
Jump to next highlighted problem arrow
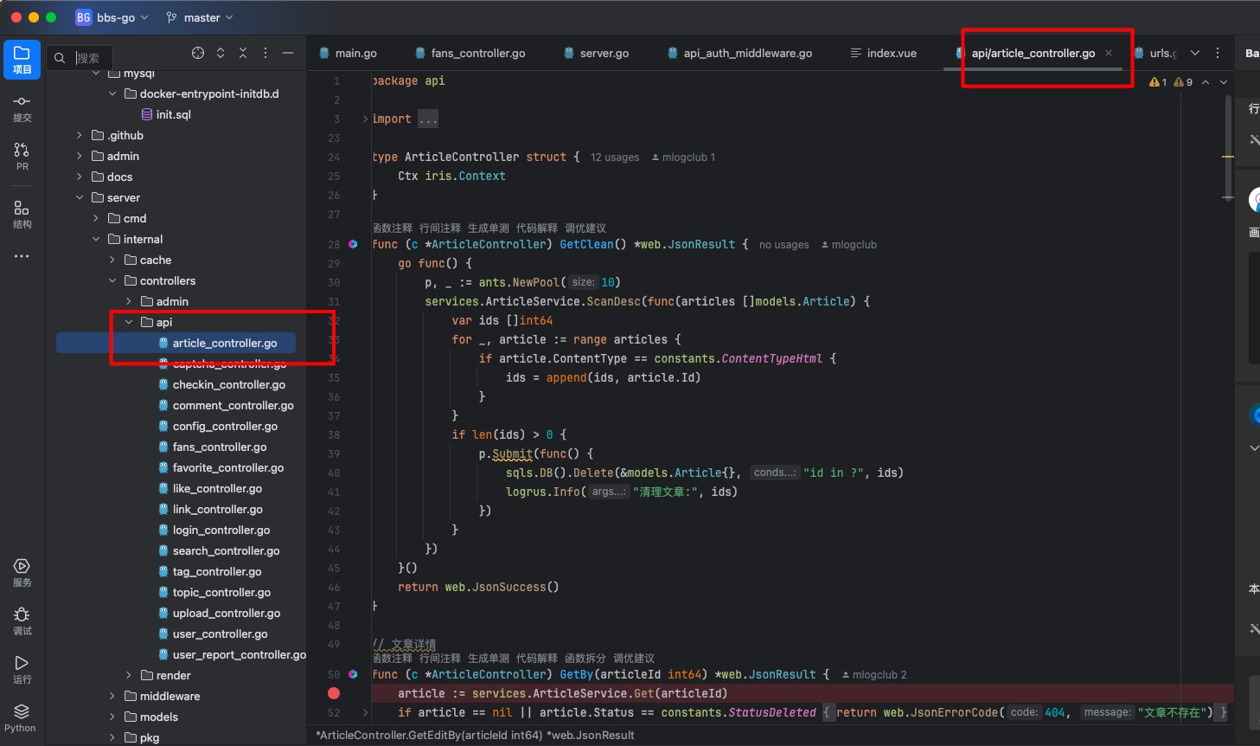coord(1224,82)
